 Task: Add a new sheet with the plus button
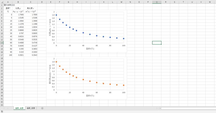[42, 108]
